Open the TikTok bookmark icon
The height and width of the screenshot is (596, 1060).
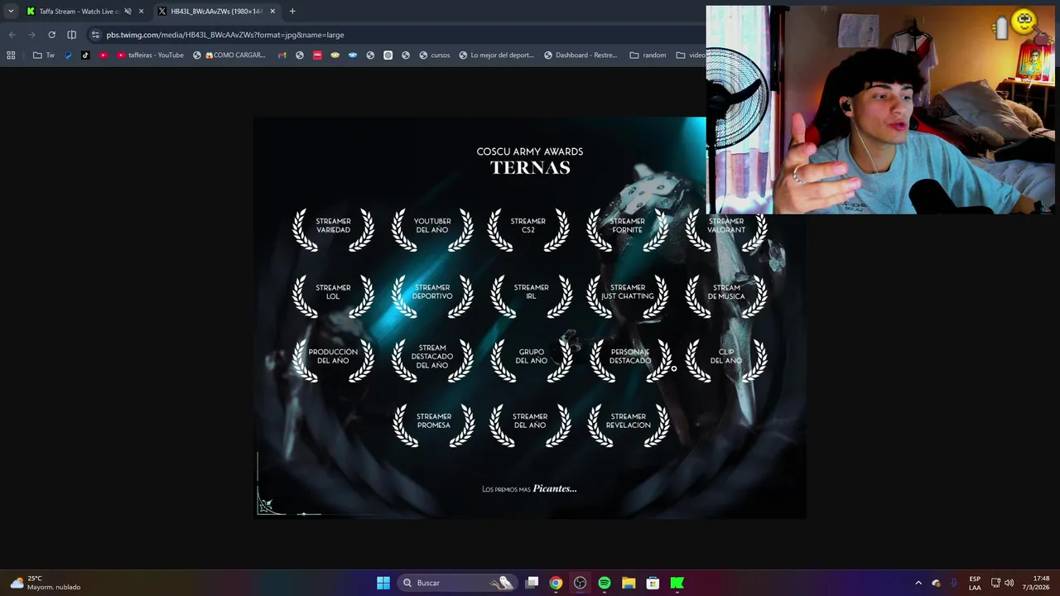point(85,55)
